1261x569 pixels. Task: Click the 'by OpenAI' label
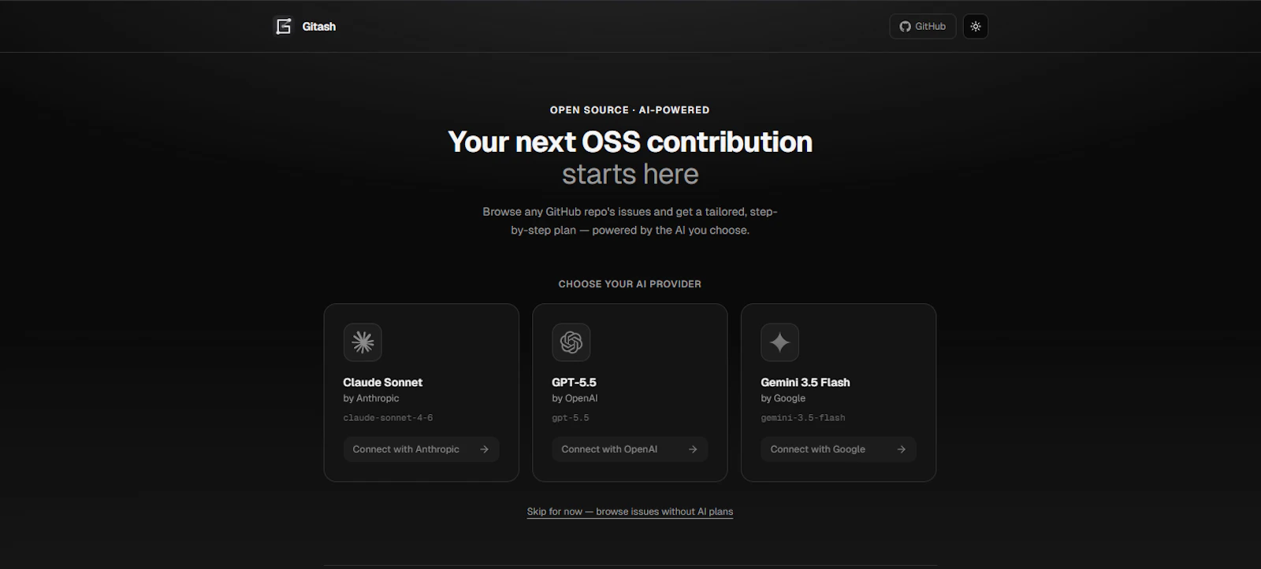(x=575, y=398)
